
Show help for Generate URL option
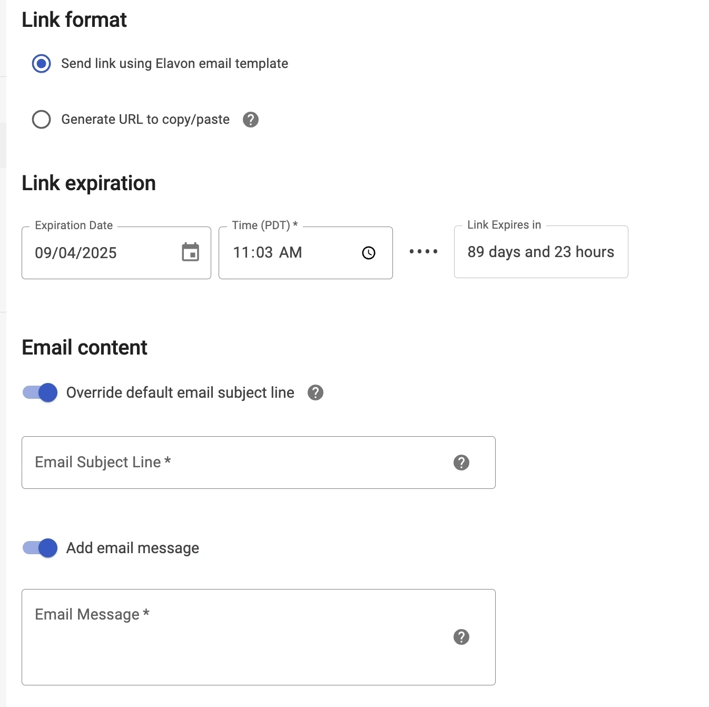[x=251, y=120]
